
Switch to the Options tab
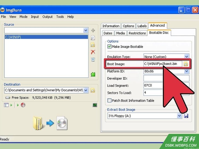[128, 26]
